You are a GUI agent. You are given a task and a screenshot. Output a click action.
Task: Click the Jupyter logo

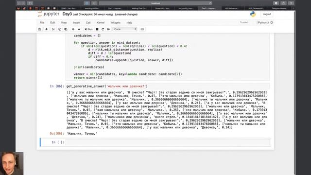coord(49,14)
